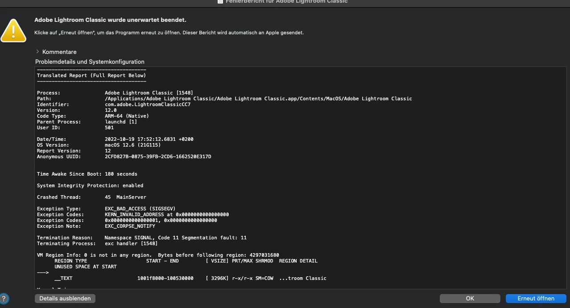Click headline 'Adobe Lightroom Classic wurde unerwartet beendet.'
570x308 pixels.
pyautogui.click(x=110, y=20)
